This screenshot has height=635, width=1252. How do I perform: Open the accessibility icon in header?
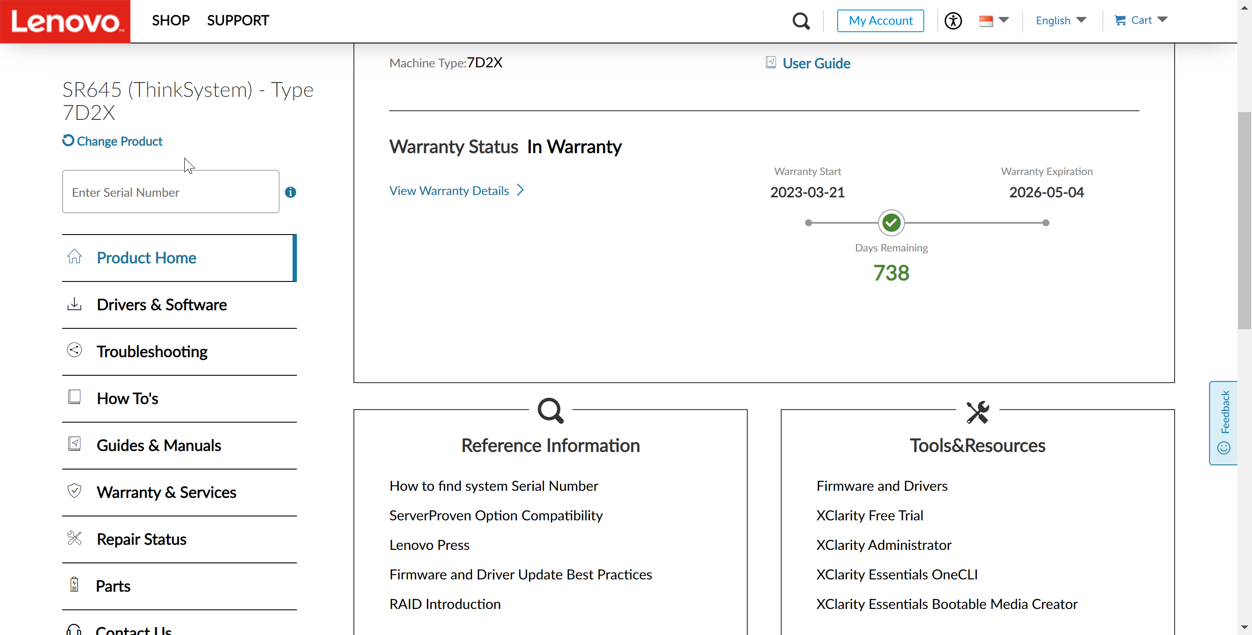pyautogui.click(x=953, y=21)
